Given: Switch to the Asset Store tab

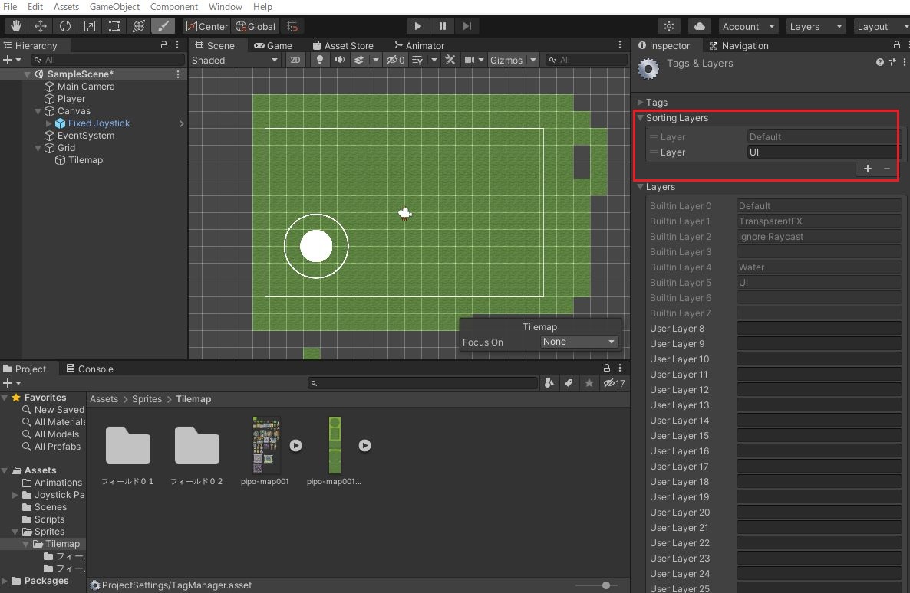Looking at the screenshot, I should coord(342,45).
